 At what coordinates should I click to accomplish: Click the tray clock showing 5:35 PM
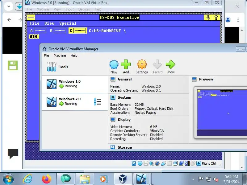[x=231, y=179]
